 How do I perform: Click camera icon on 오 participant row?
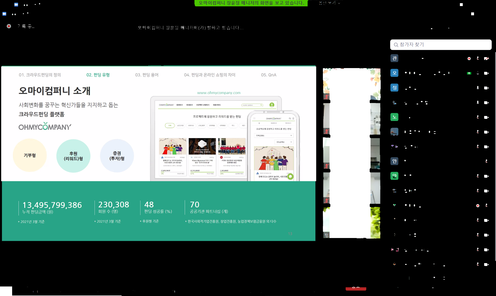click(x=486, y=73)
